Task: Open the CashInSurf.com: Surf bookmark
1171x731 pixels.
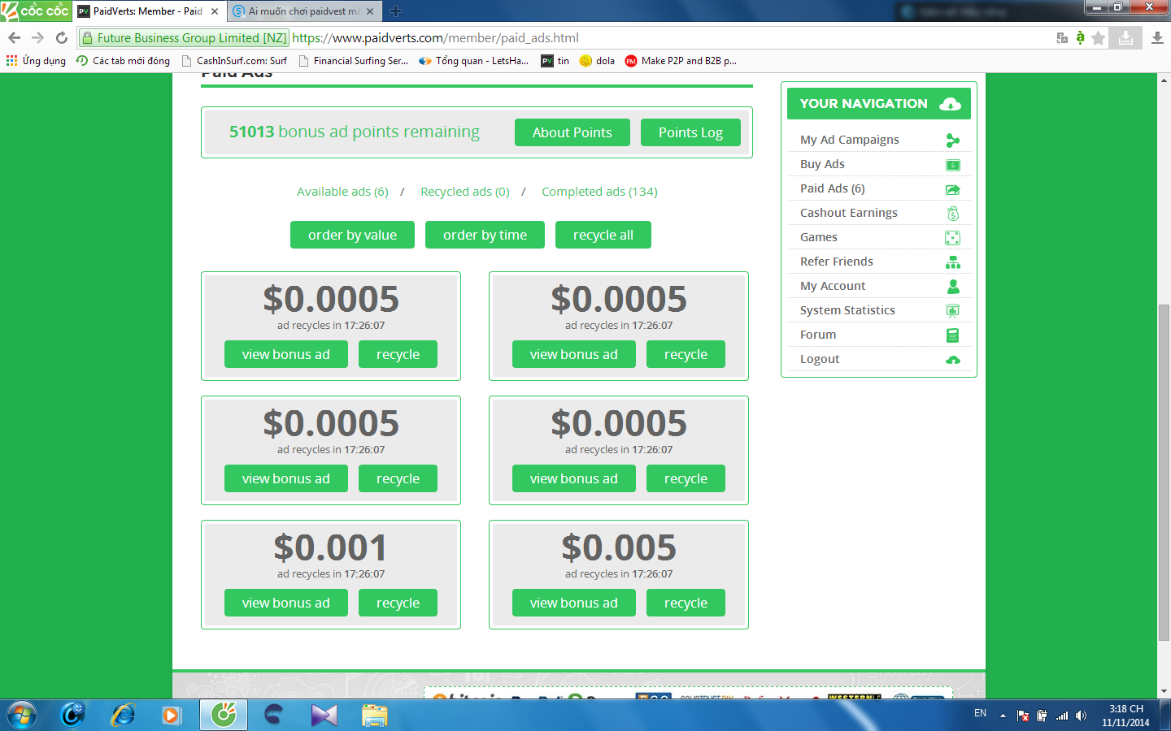Action: (x=234, y=61)
